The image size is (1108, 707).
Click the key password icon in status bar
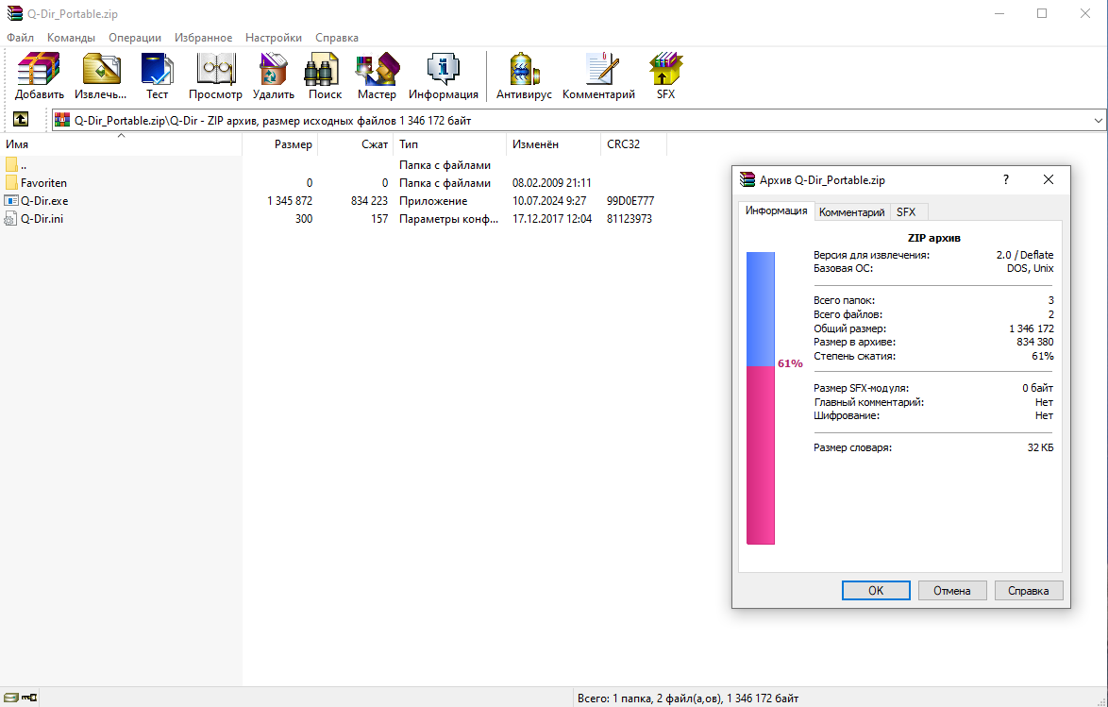coord(29,698)
